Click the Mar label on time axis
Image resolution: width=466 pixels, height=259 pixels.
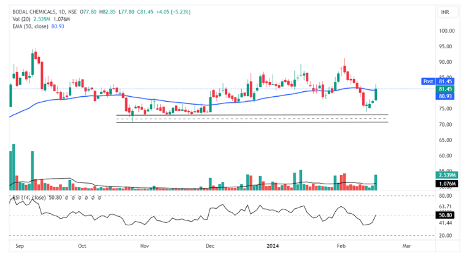coord(406,246)
